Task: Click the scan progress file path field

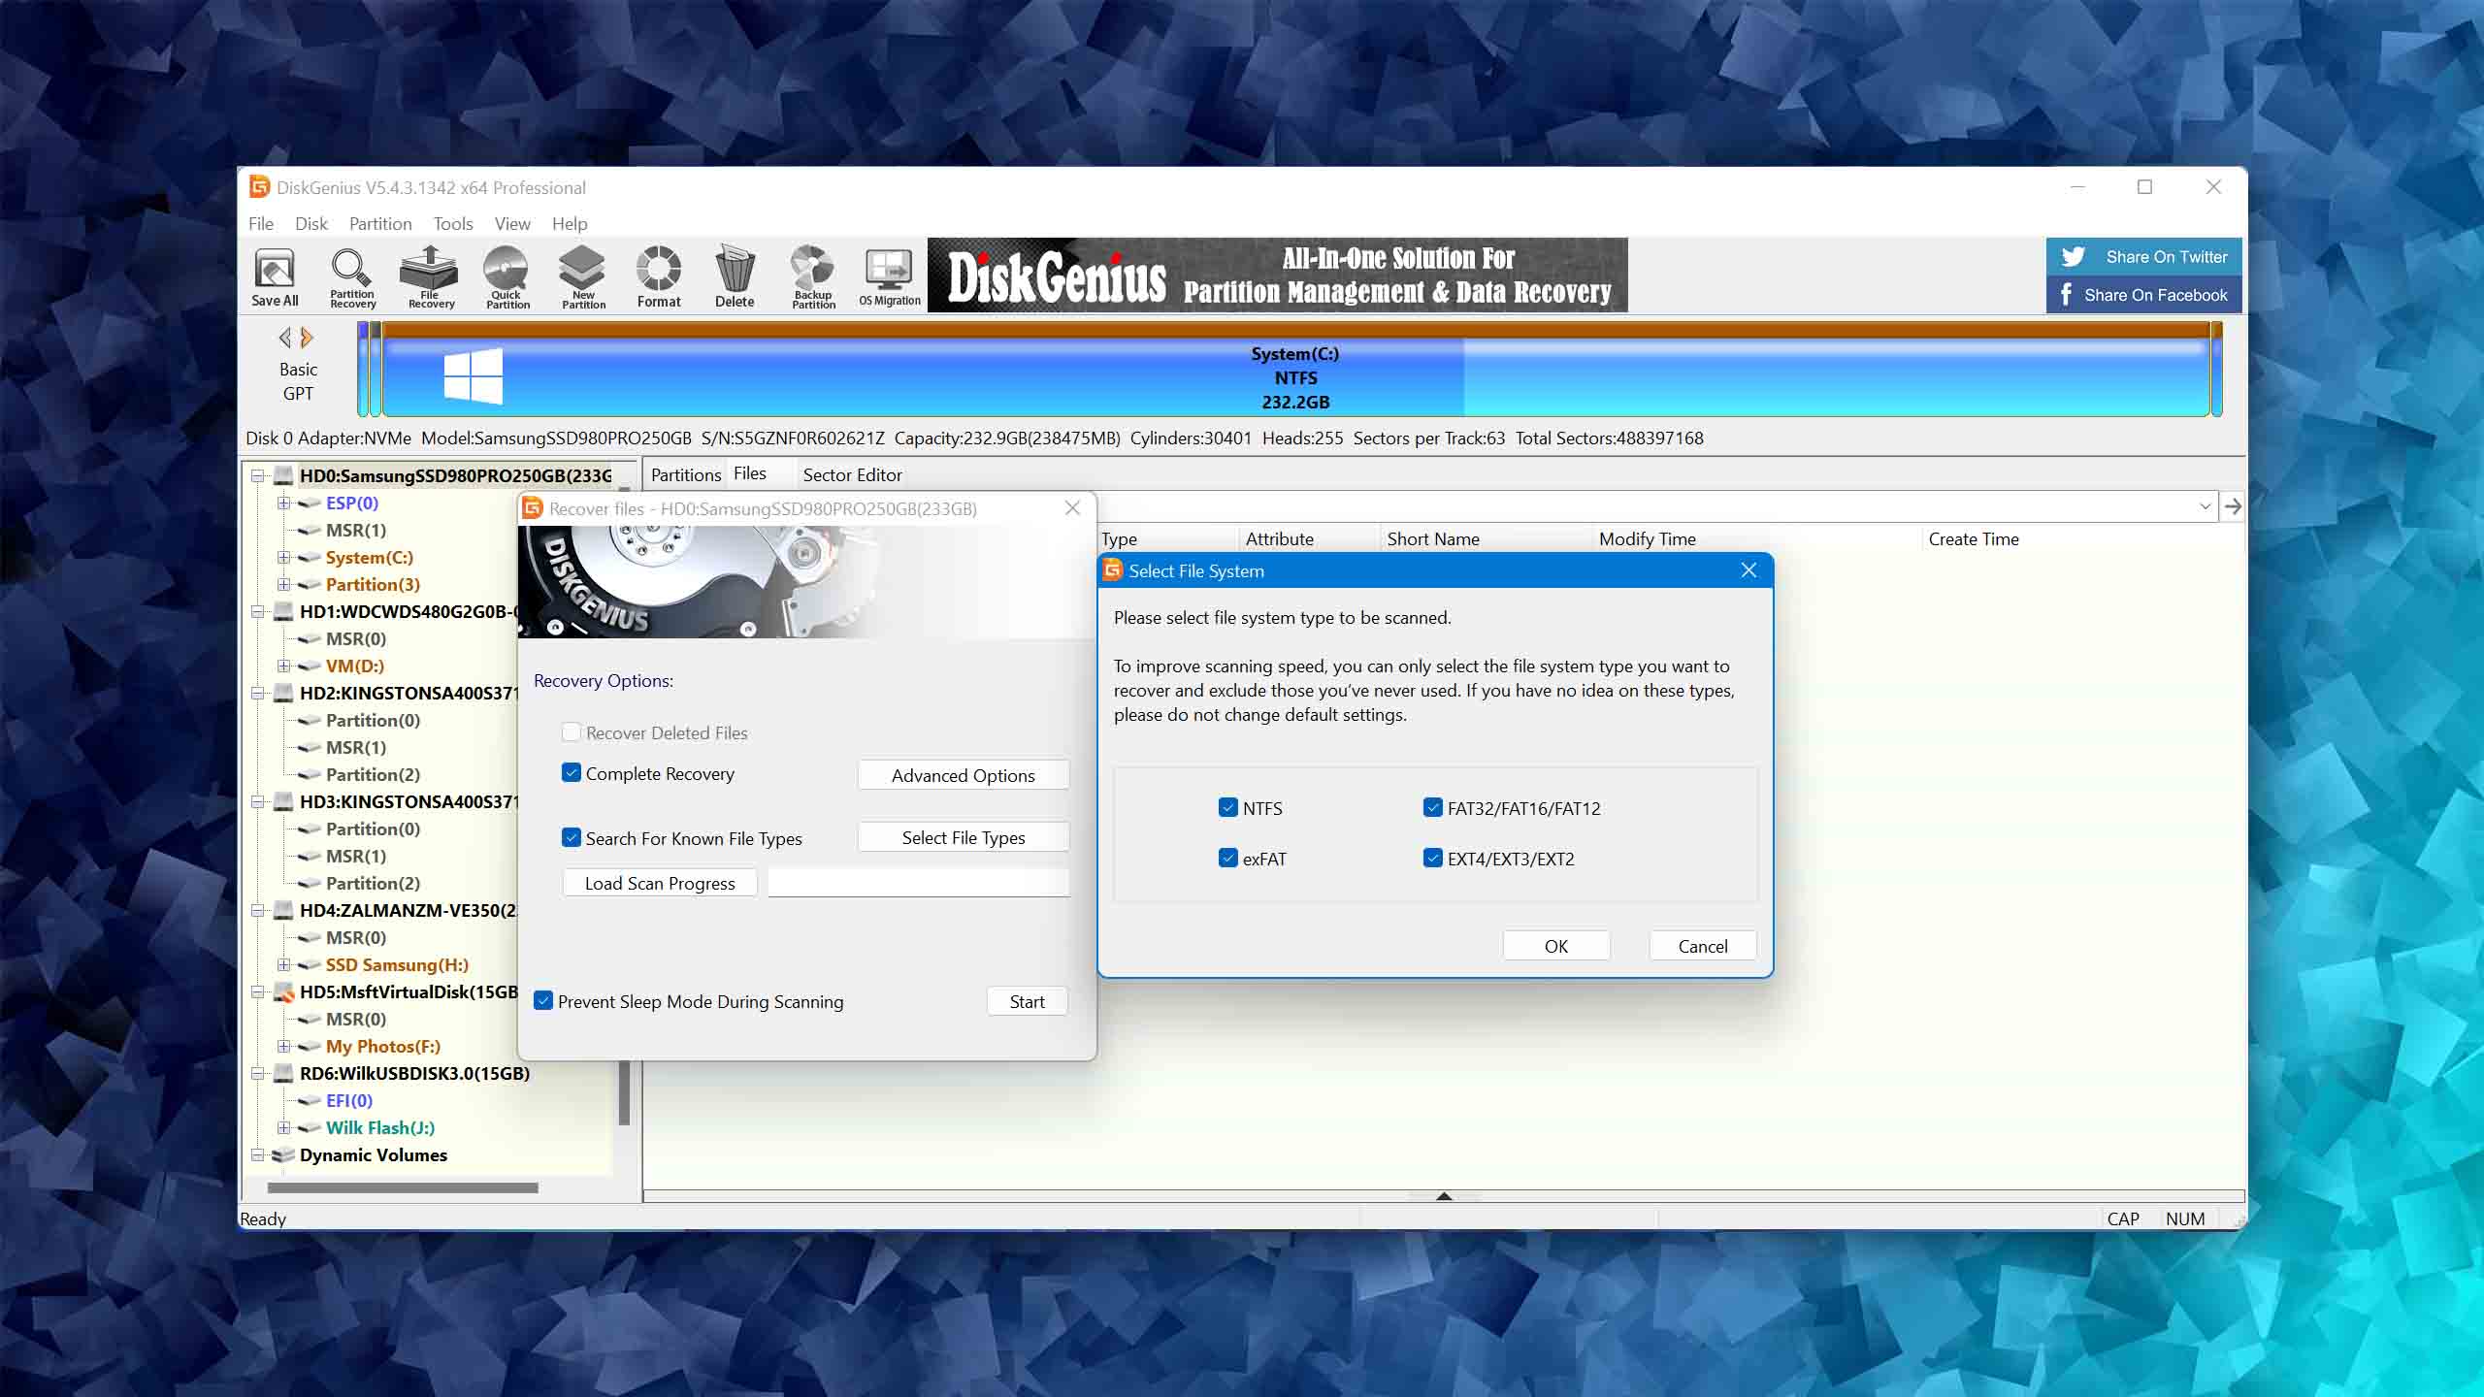Action: pos(919,883)
